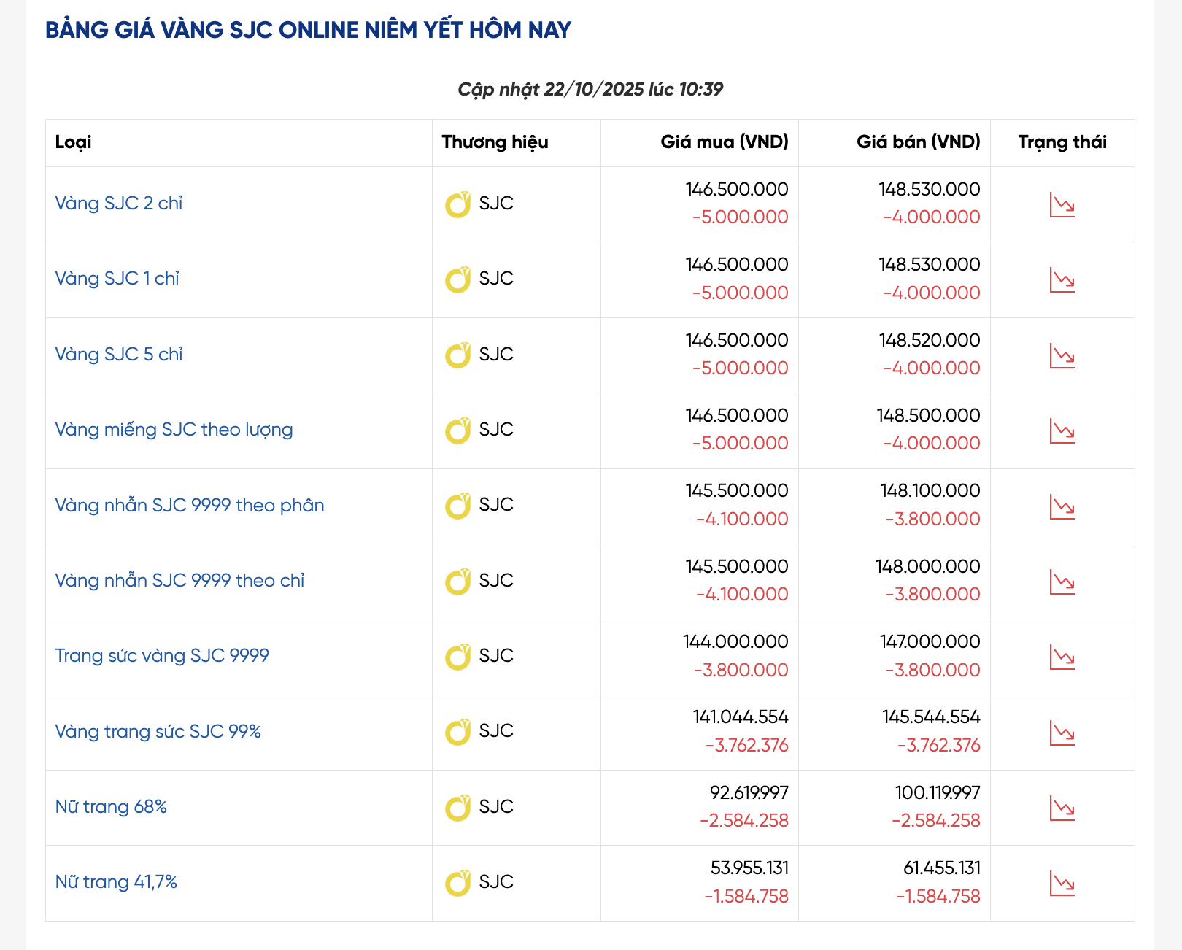
Task: Click the Giá mua (VND) column header
Action: pyautogui.click(x=724, y=142)
